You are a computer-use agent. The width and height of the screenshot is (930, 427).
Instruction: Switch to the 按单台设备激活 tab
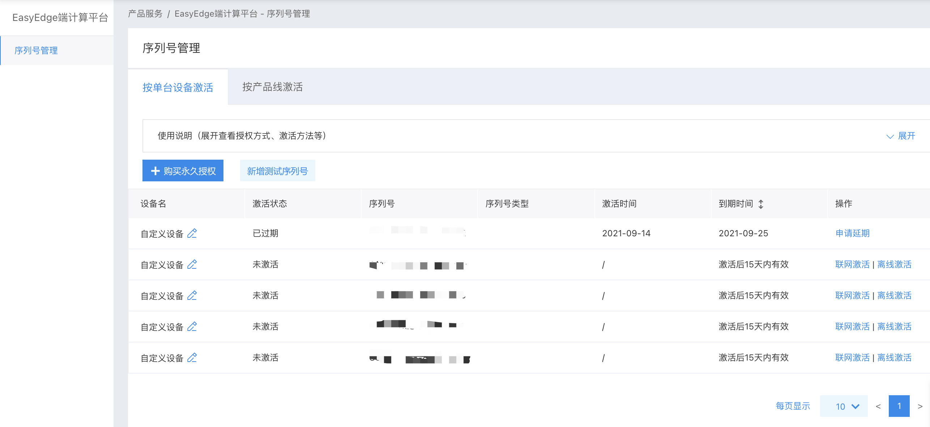pos(178,87)
